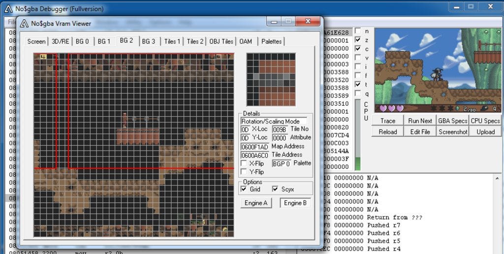Click the Rotation/Scaling Mode field
Viewport: 504px width, 254px height.
pyautogui.click(x=274, y=121)
